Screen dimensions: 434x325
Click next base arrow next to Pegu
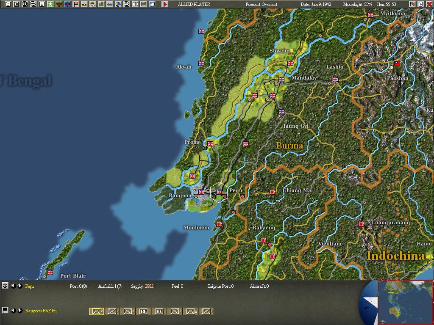coord(20,286)
